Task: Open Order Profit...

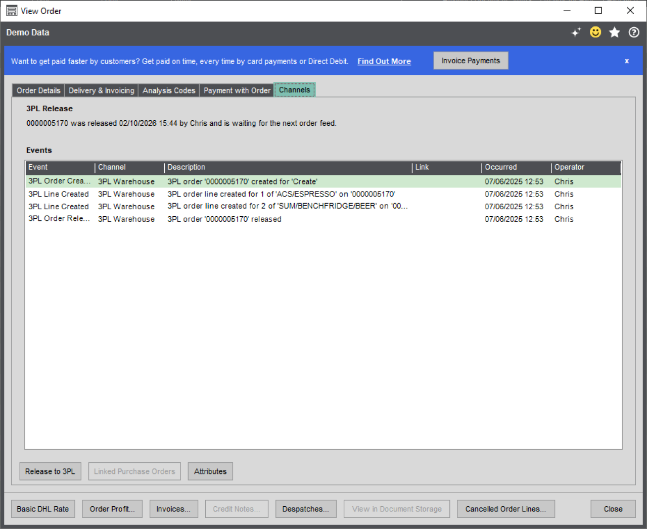Action: pos(112,509)
